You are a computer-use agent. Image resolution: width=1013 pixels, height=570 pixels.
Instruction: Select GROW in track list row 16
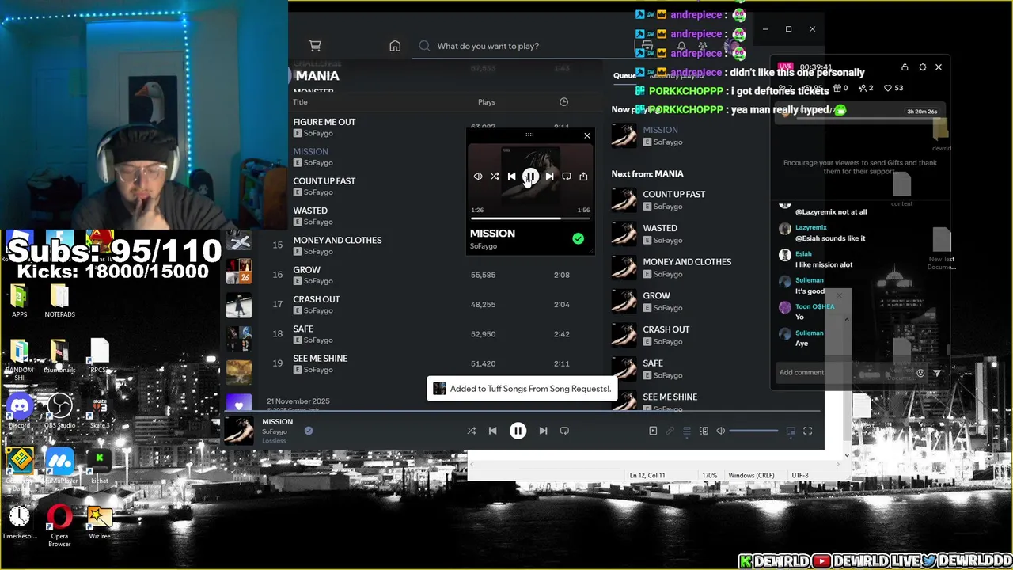307,270
